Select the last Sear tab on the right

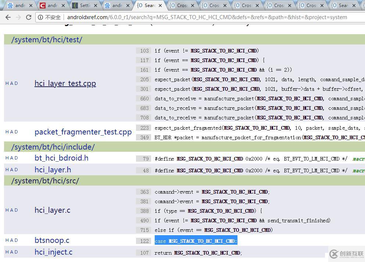pos(344,6)
